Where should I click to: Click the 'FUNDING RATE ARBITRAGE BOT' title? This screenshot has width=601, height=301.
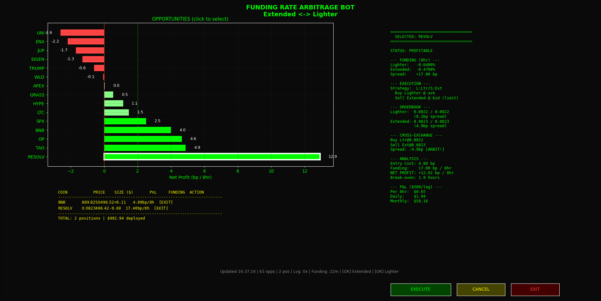pyautogui.click(x=300, y=8)
